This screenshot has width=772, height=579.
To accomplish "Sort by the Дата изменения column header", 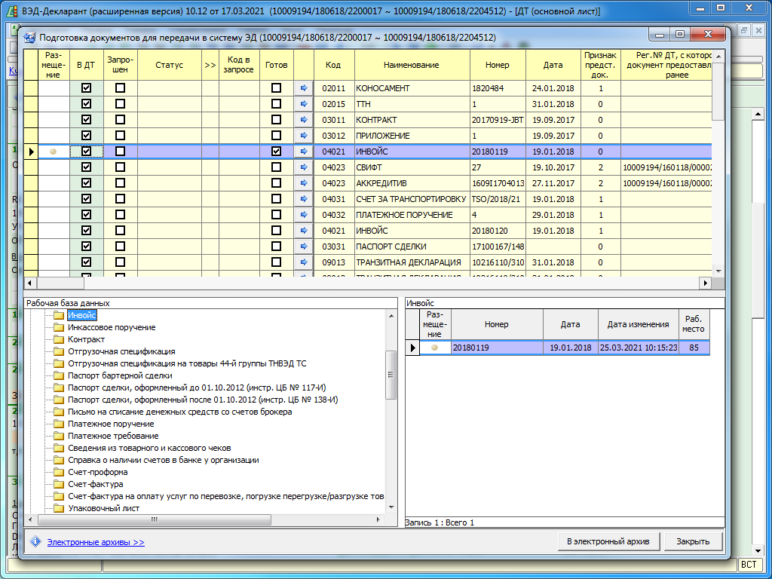I will [x=638, y=324].
